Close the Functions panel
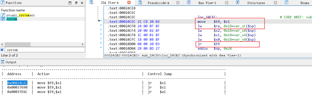Screen dimensions: 312x95 tap(82, 3)
